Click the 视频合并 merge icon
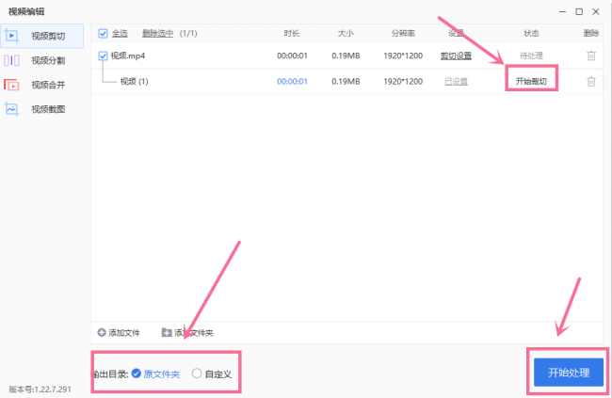The image size is (612, 398). tap(11, 85)
